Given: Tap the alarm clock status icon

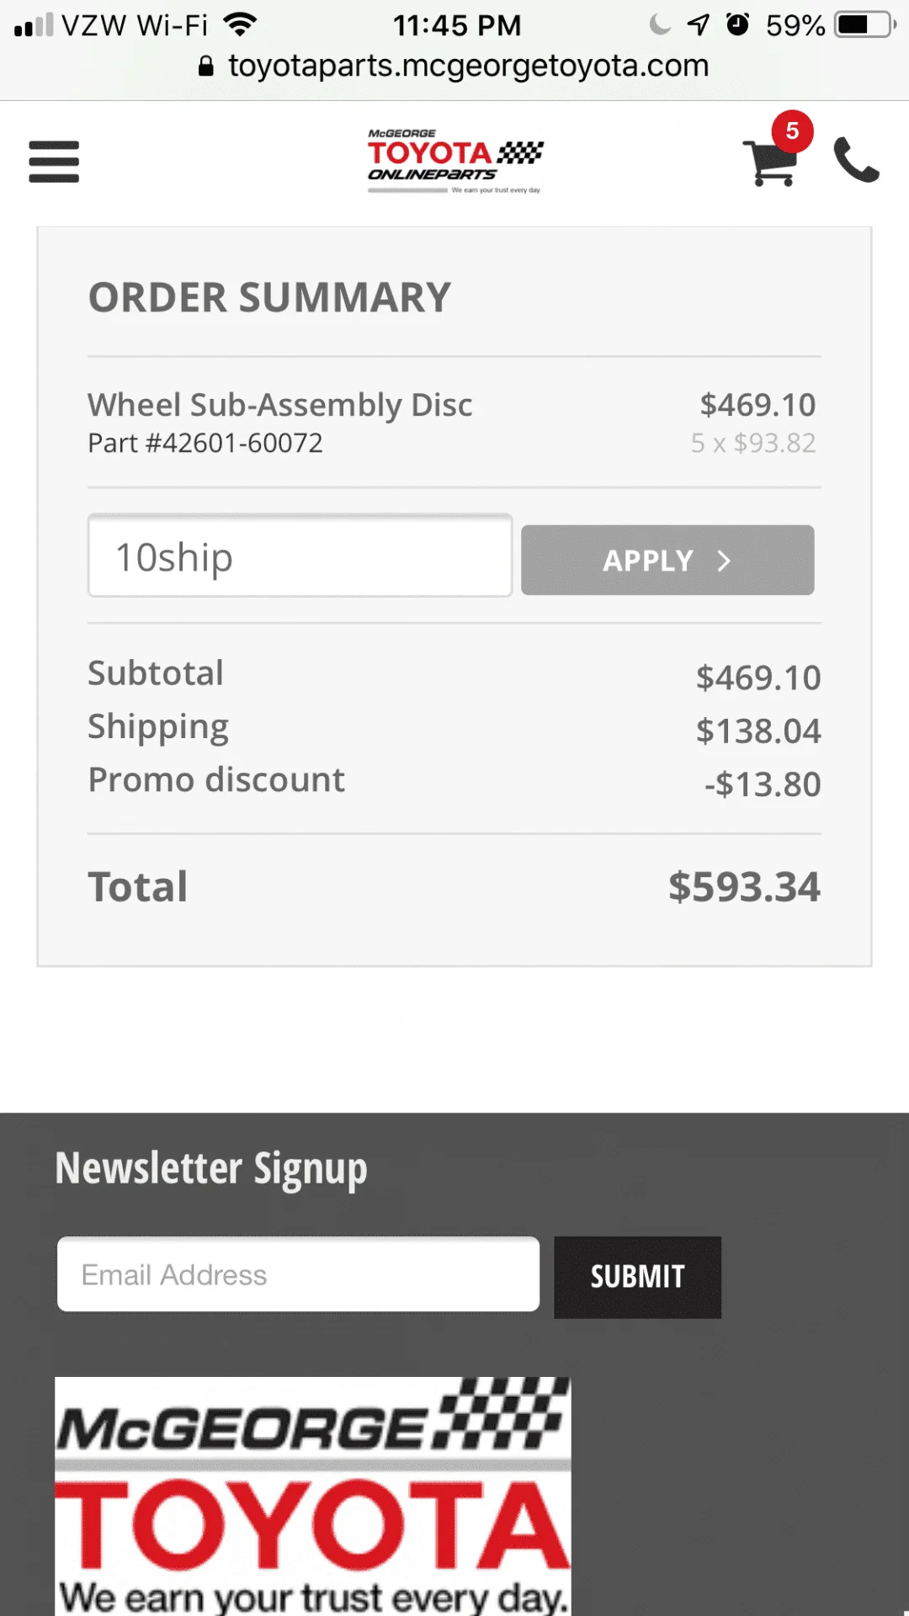Looking at the screenshot, I should [x=737, y=25].
